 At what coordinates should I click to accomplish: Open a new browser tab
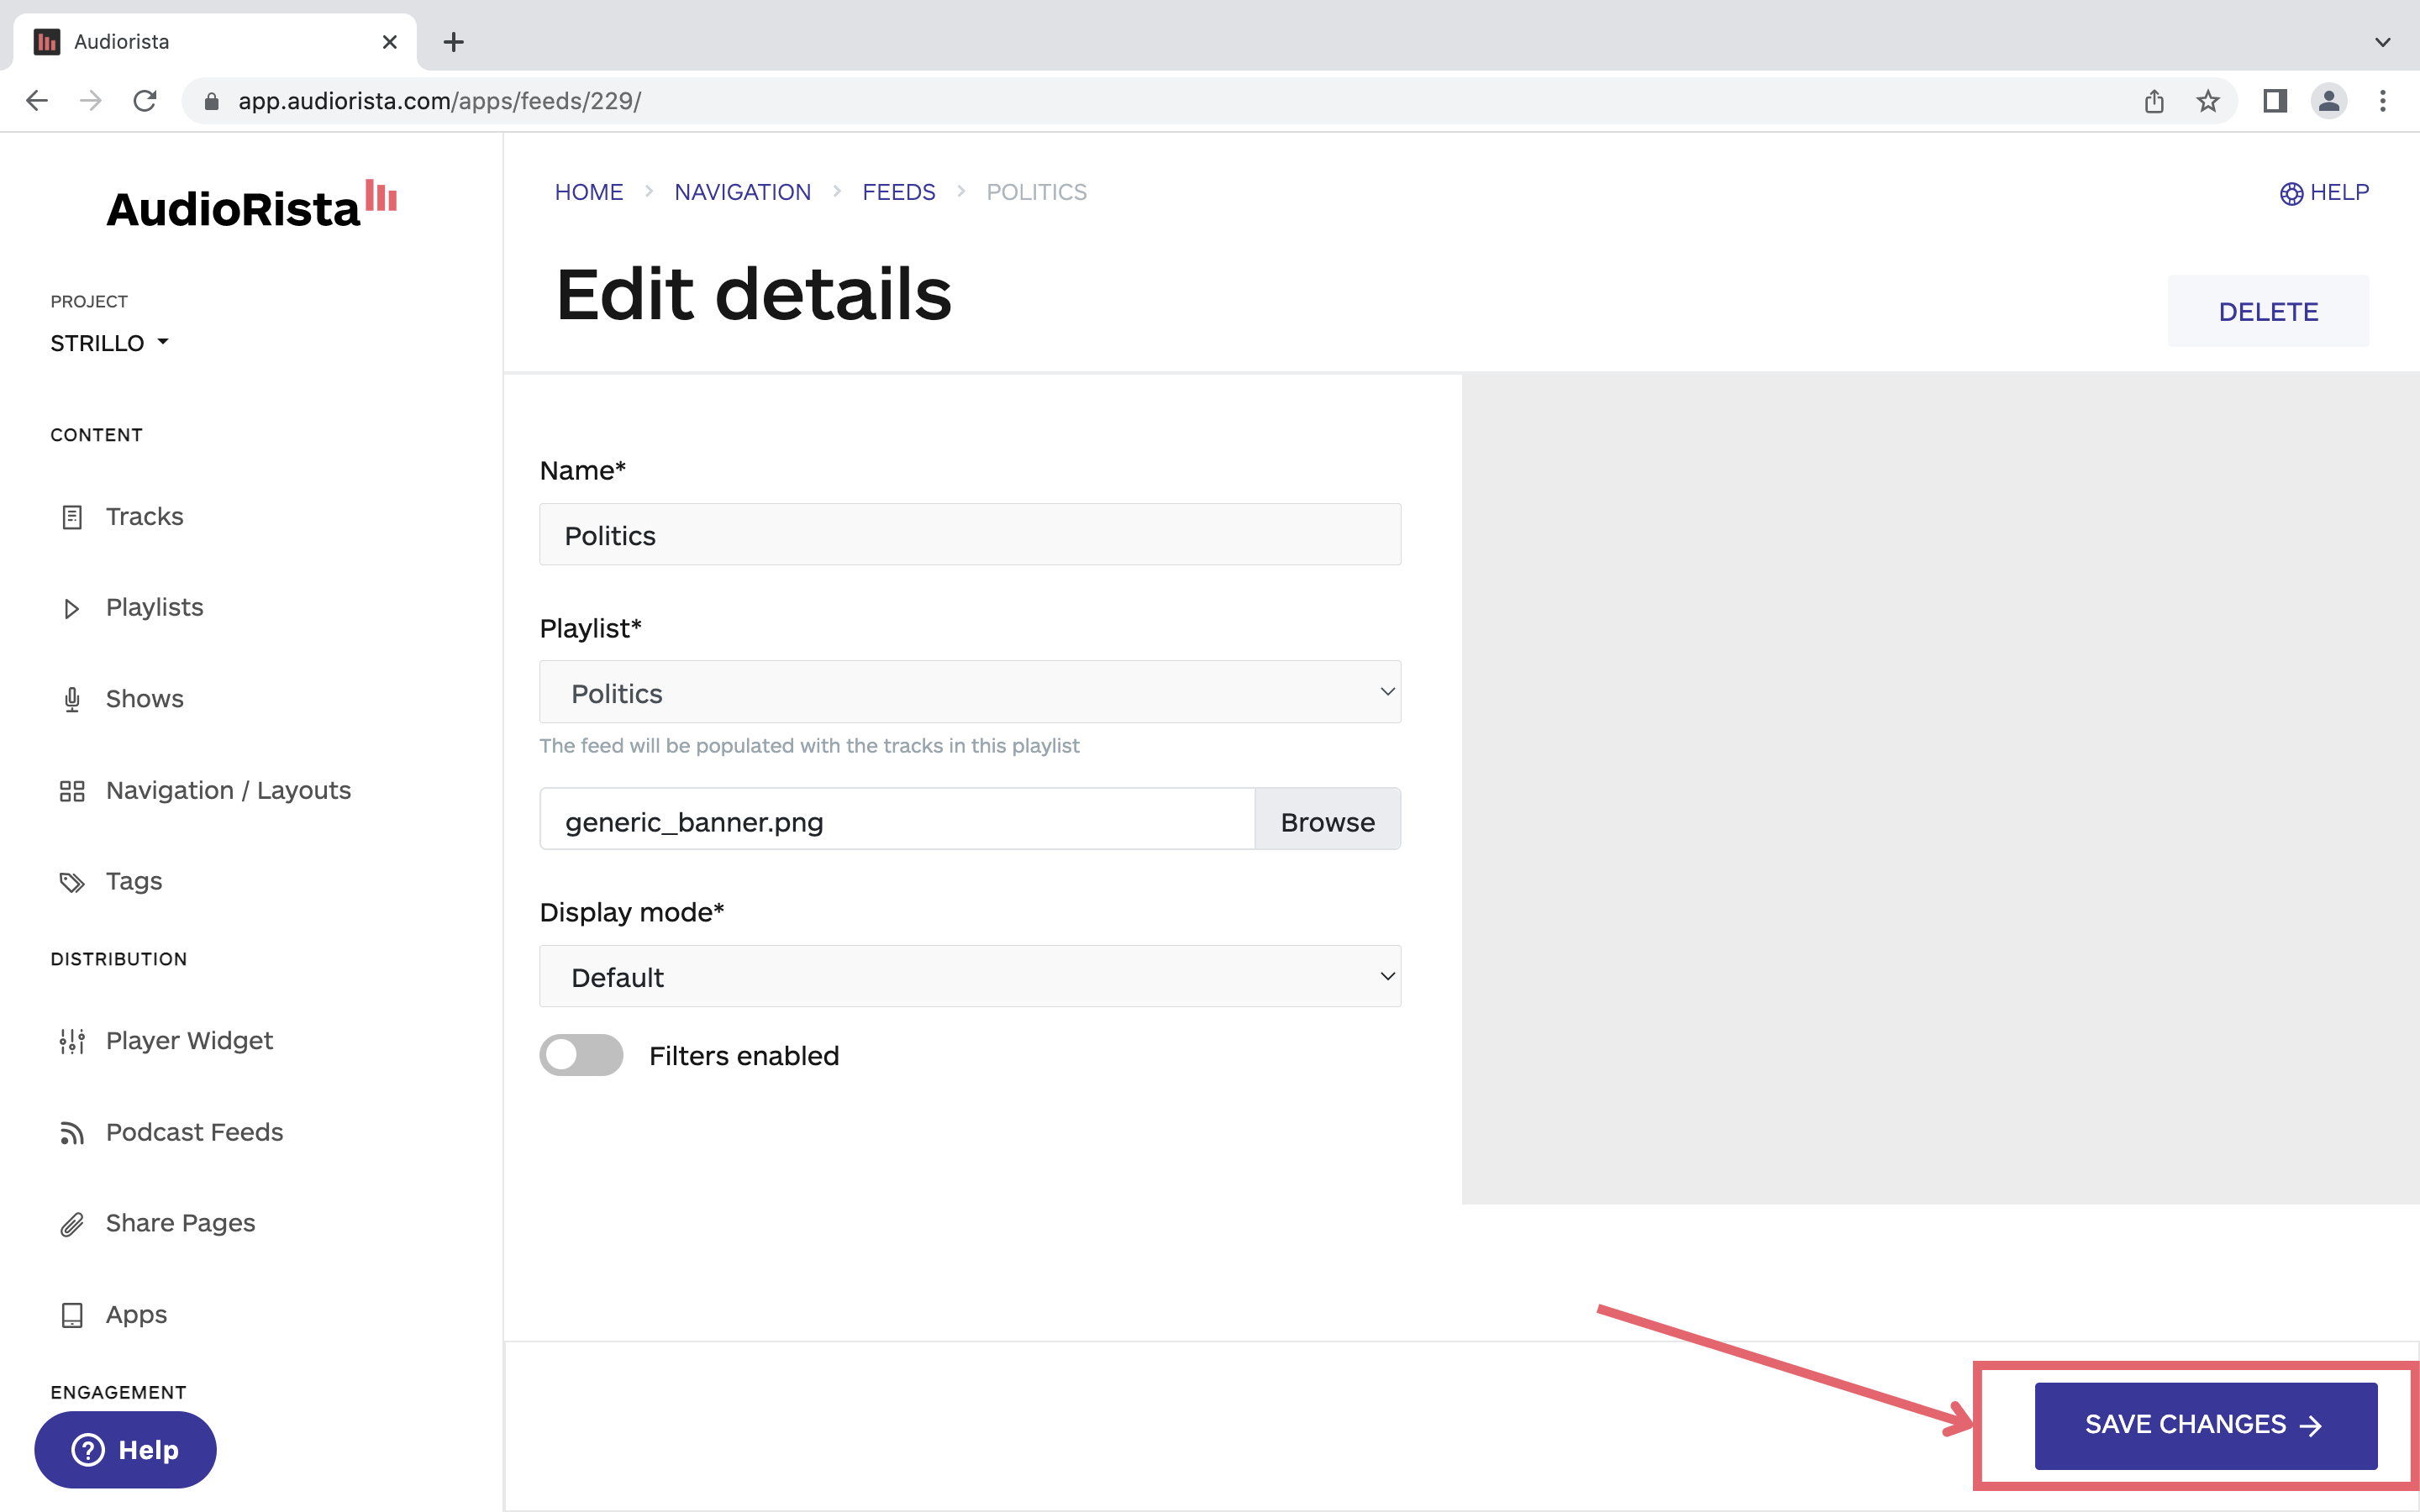click(x=454, y=42)
